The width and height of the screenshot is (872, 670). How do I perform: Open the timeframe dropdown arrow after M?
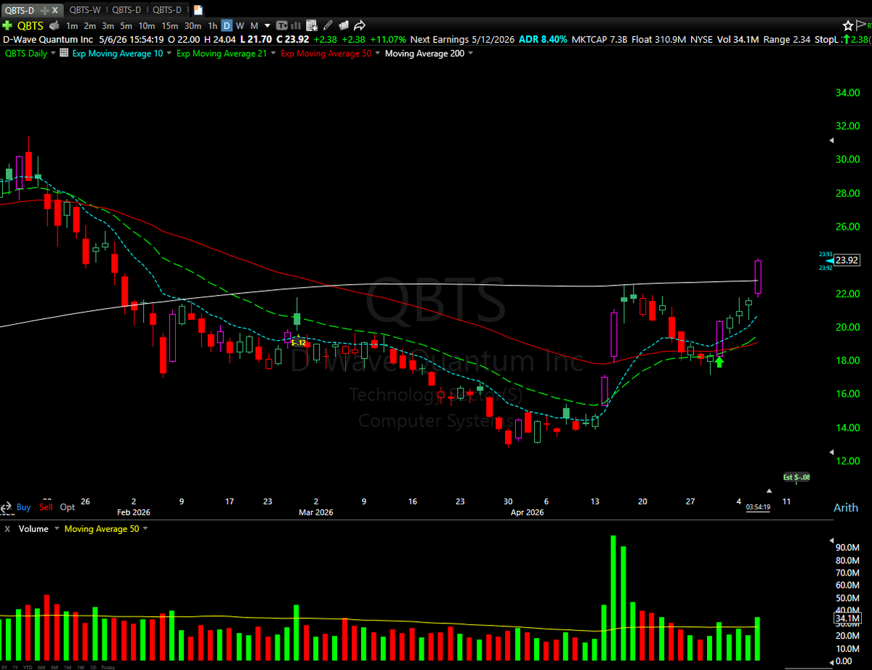point(267,26)
